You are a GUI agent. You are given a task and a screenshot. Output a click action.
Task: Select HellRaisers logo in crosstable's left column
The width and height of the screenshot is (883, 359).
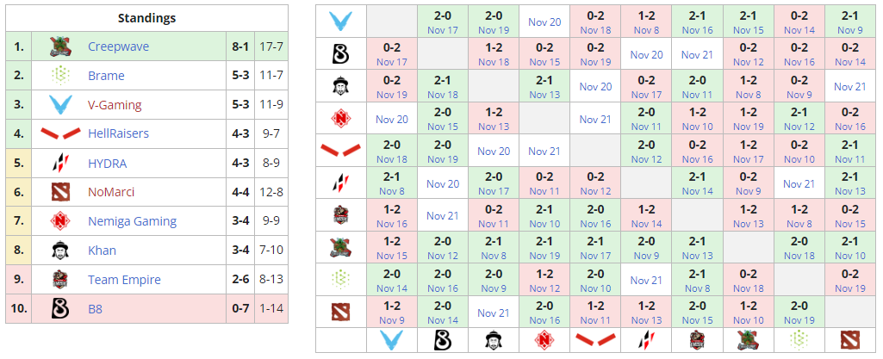[x=340, y=151]
